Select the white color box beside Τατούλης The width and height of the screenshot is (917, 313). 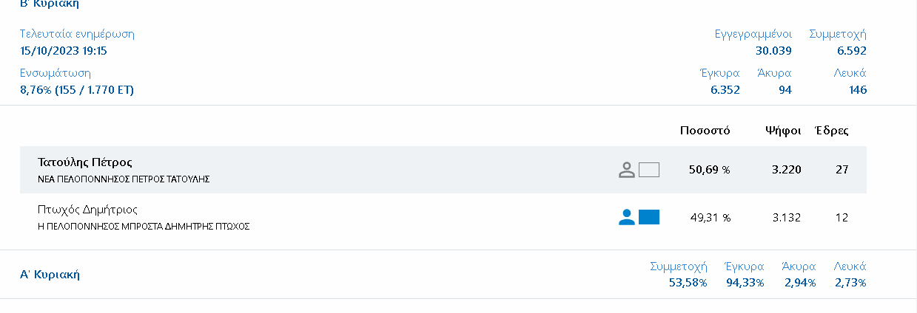(x=649, y=170)
